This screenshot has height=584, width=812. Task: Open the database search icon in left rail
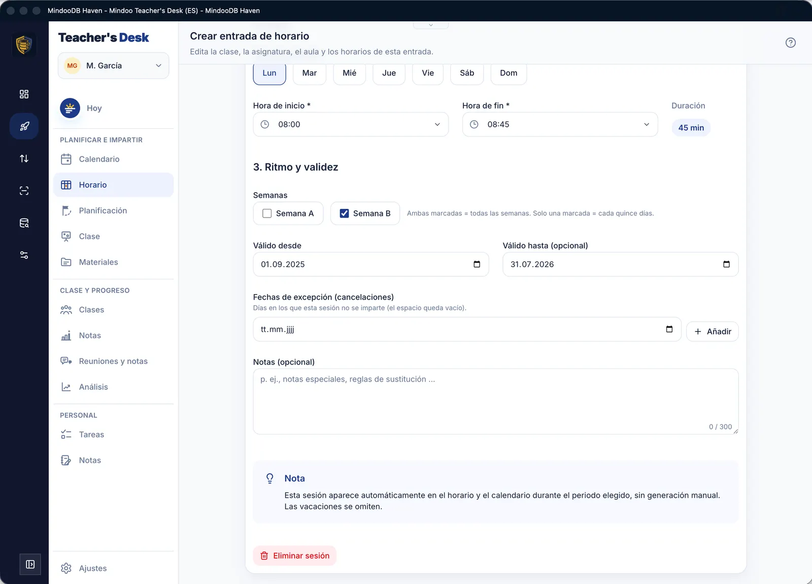click(x=24, y=223)
